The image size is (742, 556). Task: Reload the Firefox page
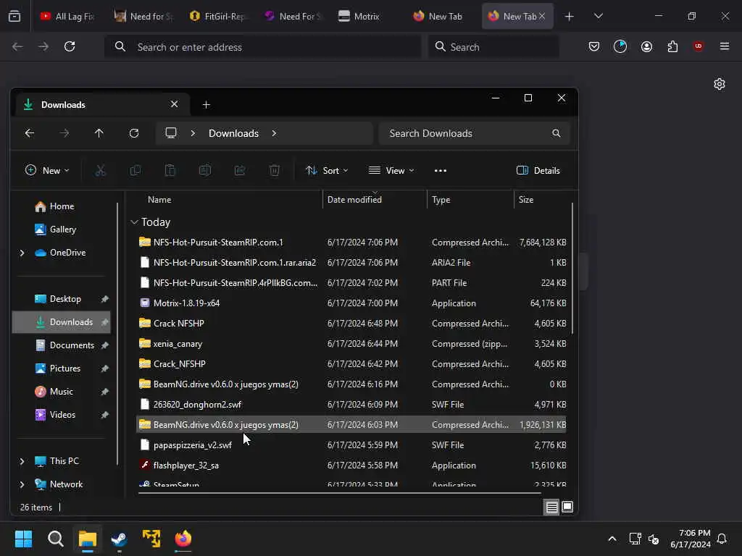click(x=70, y=46)
